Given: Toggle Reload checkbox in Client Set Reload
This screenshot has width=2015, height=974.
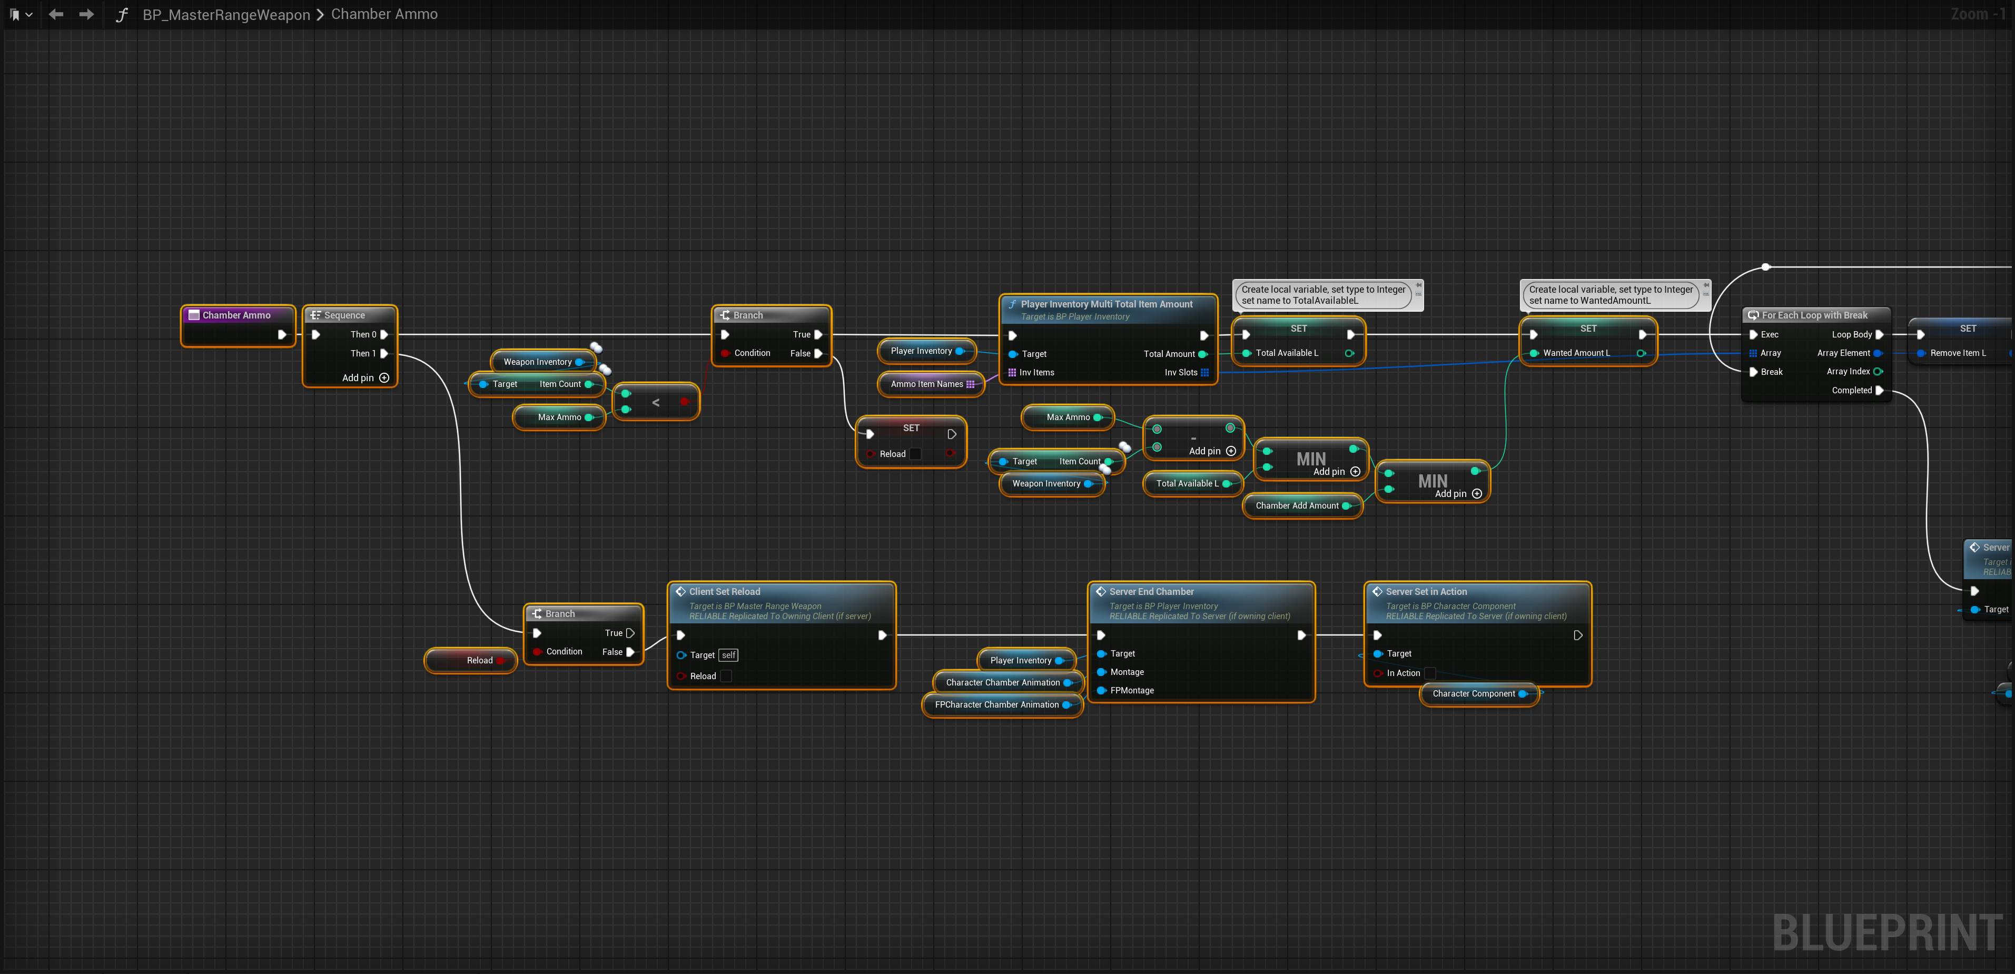Looking at the screenshot, I should [x=726, y=676].
